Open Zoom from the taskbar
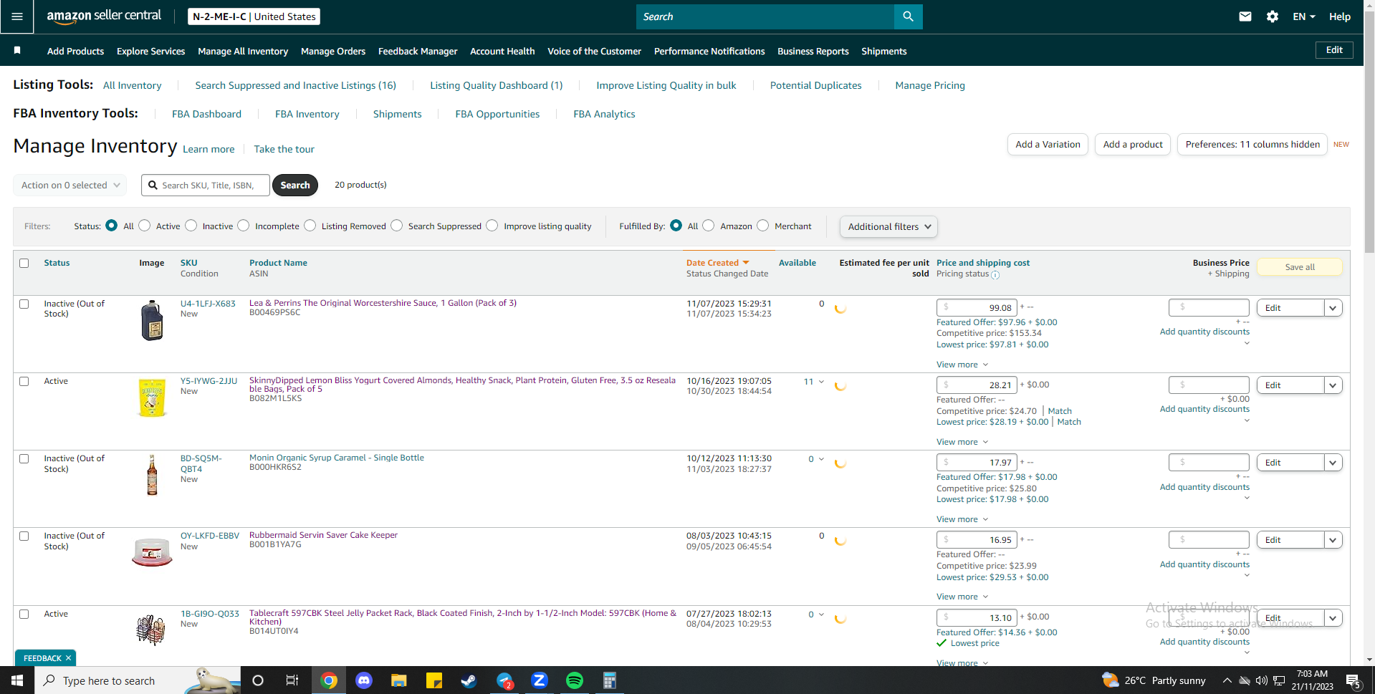 point(540,680)
